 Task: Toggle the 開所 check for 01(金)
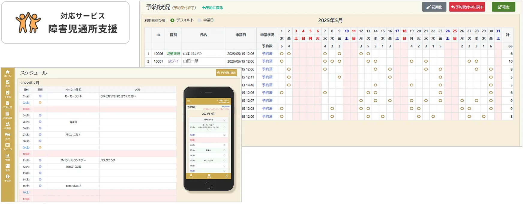40,96
